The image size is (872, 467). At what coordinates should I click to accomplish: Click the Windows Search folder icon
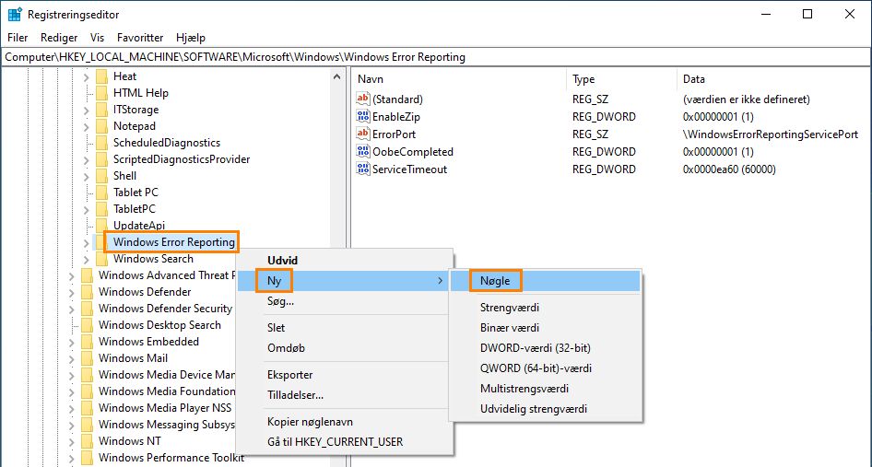[x=101, y=259]
